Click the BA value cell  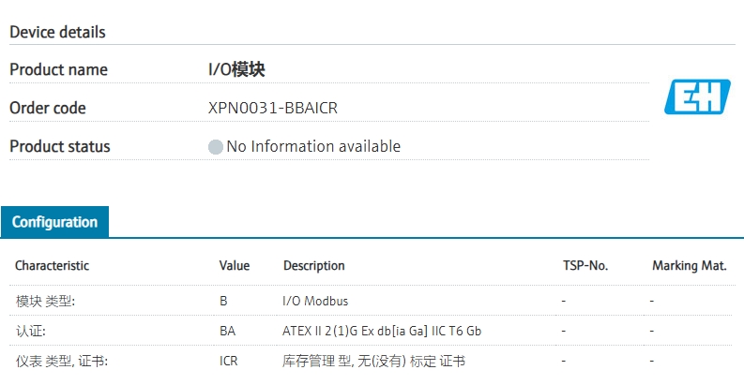tap(227, 331)
